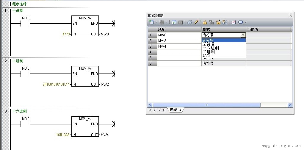
Task: Click the horizontal scrollbar left arrow
Action: (150, 105)
